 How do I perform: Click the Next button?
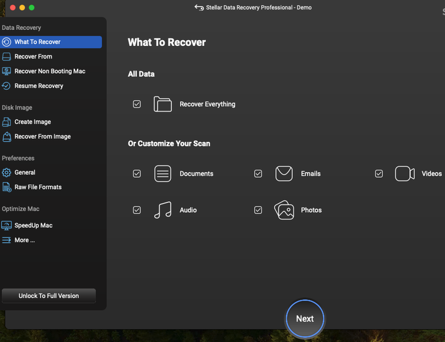pyautogui.click(x=305, y=318)
